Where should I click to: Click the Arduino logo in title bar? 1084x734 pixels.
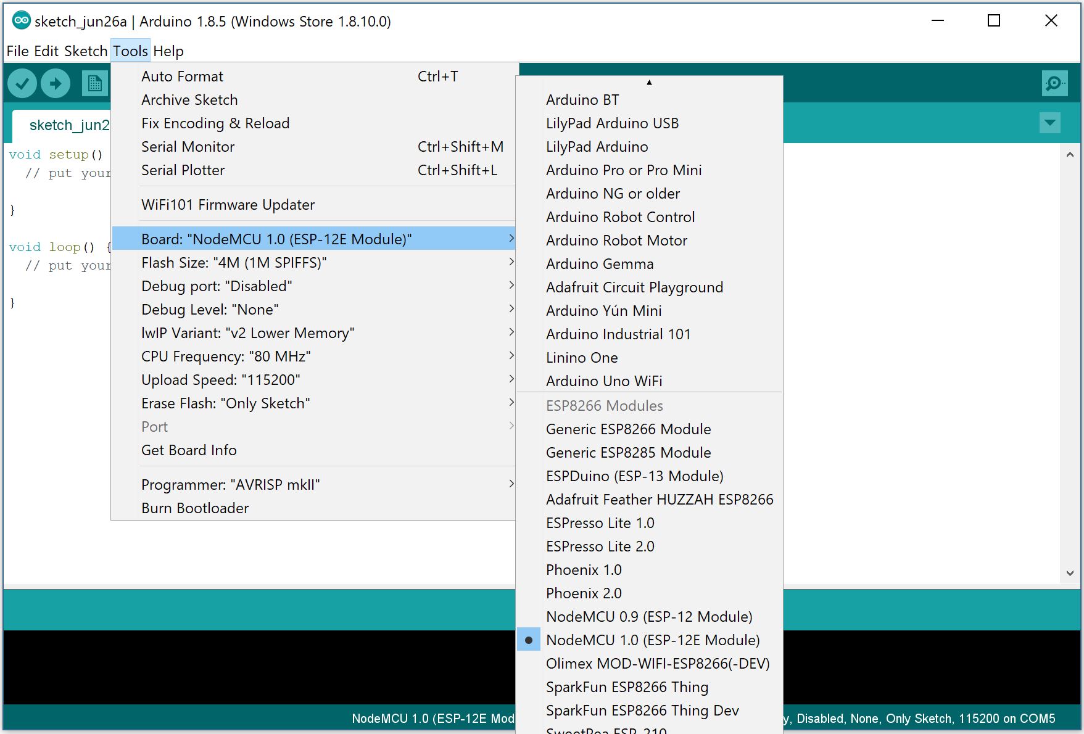(21, 20)
